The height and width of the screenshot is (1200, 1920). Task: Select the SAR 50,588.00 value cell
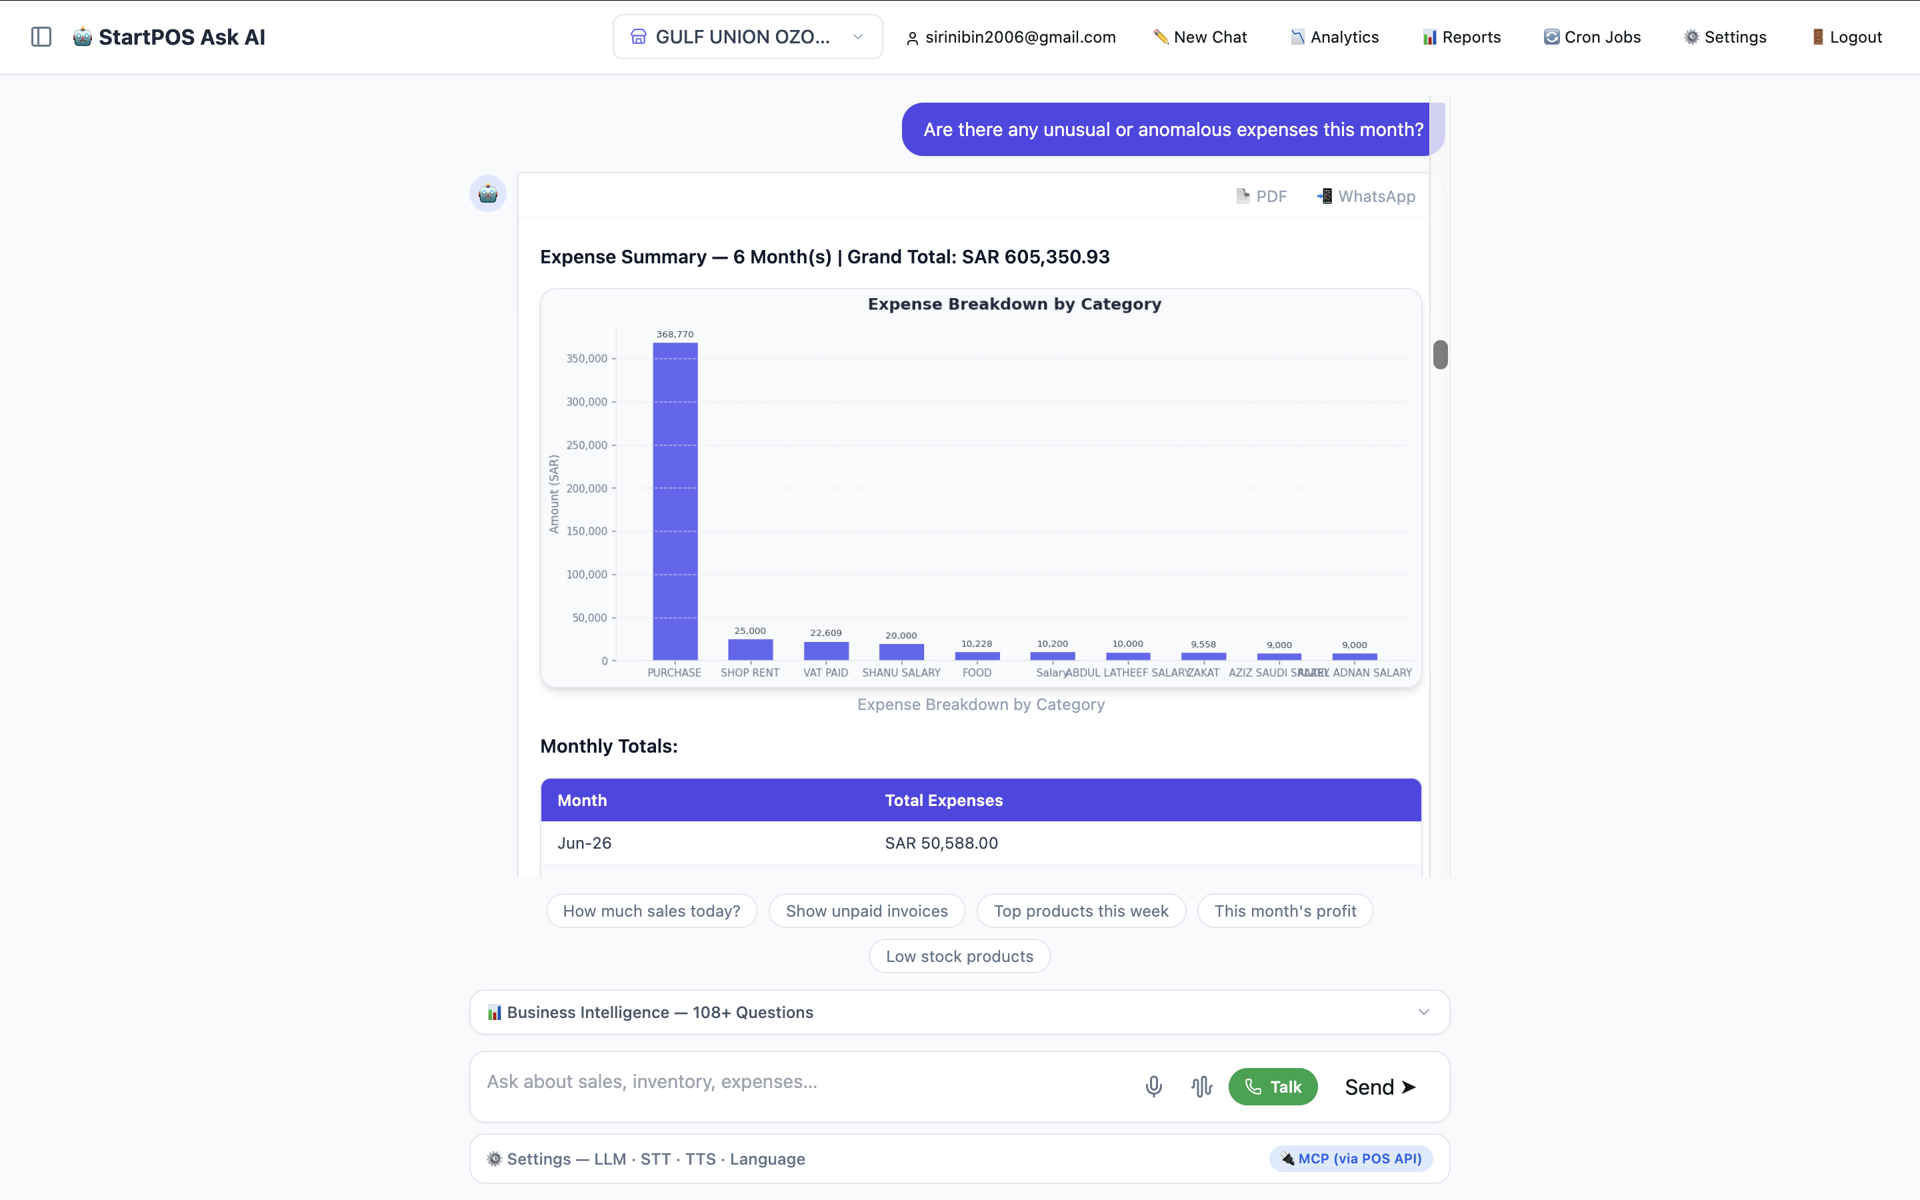pos(942,843)
